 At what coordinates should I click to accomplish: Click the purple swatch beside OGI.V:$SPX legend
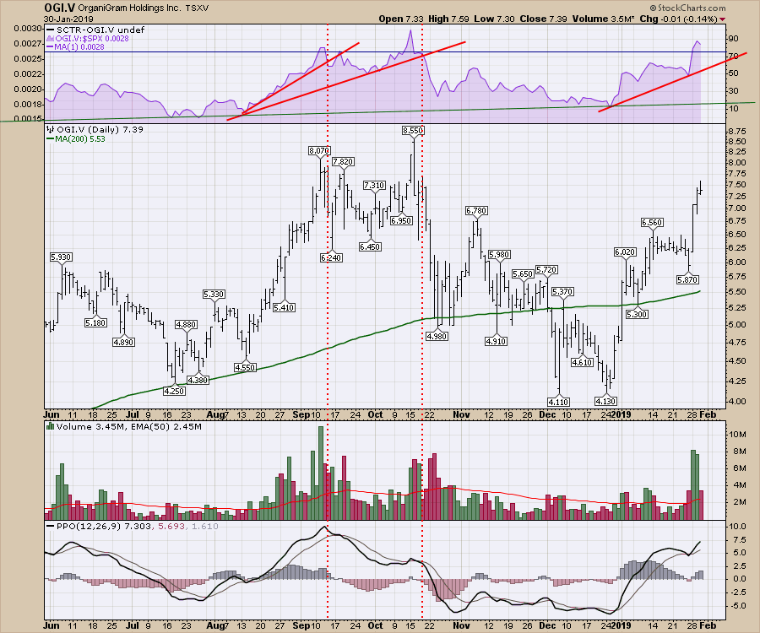tap(51, 38)
